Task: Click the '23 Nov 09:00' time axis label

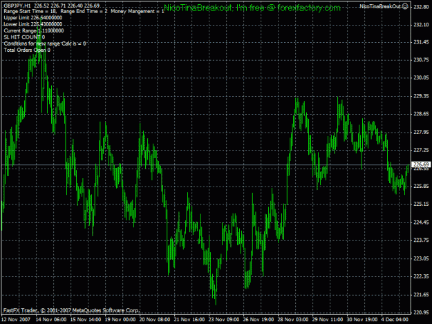Action: pyautogui.click(x=224, y=319)
